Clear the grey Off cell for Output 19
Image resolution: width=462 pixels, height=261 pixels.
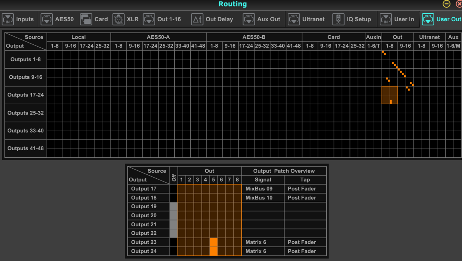pyautogui.click(x=174, y=206)
